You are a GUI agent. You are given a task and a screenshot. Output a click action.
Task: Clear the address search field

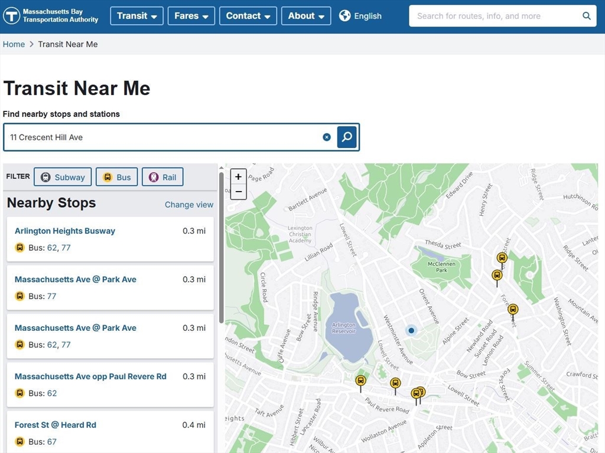click(326, 137)
